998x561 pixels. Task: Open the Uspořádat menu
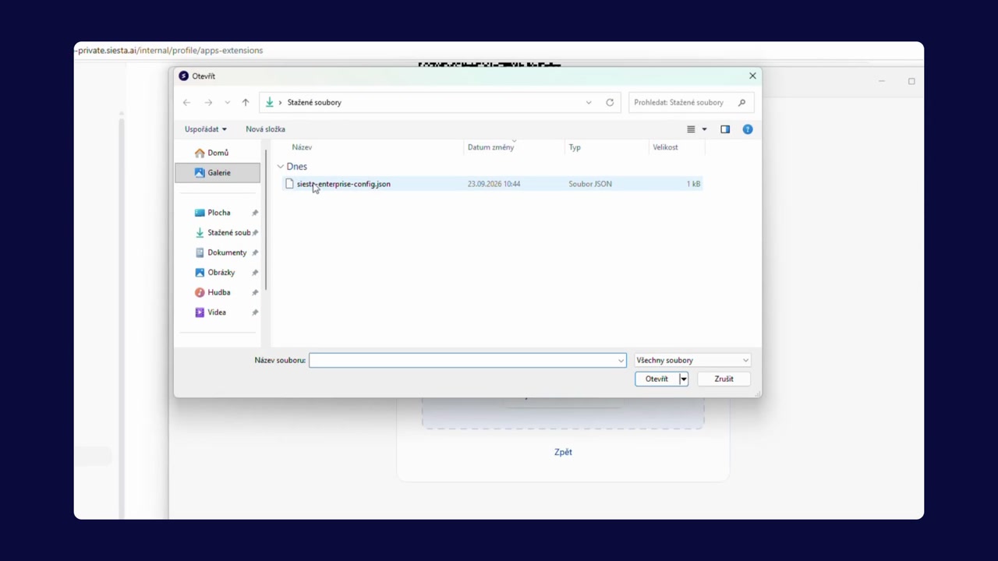coord(206,129)
